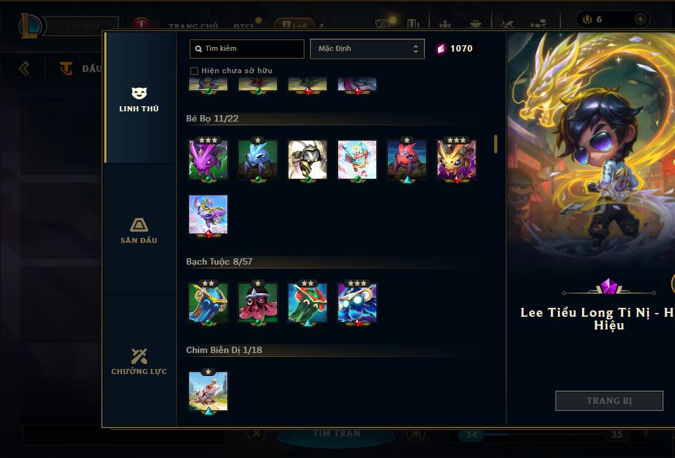Click the back chevron arrow
This screenshot has width=675, height=458.
(24, 68)
